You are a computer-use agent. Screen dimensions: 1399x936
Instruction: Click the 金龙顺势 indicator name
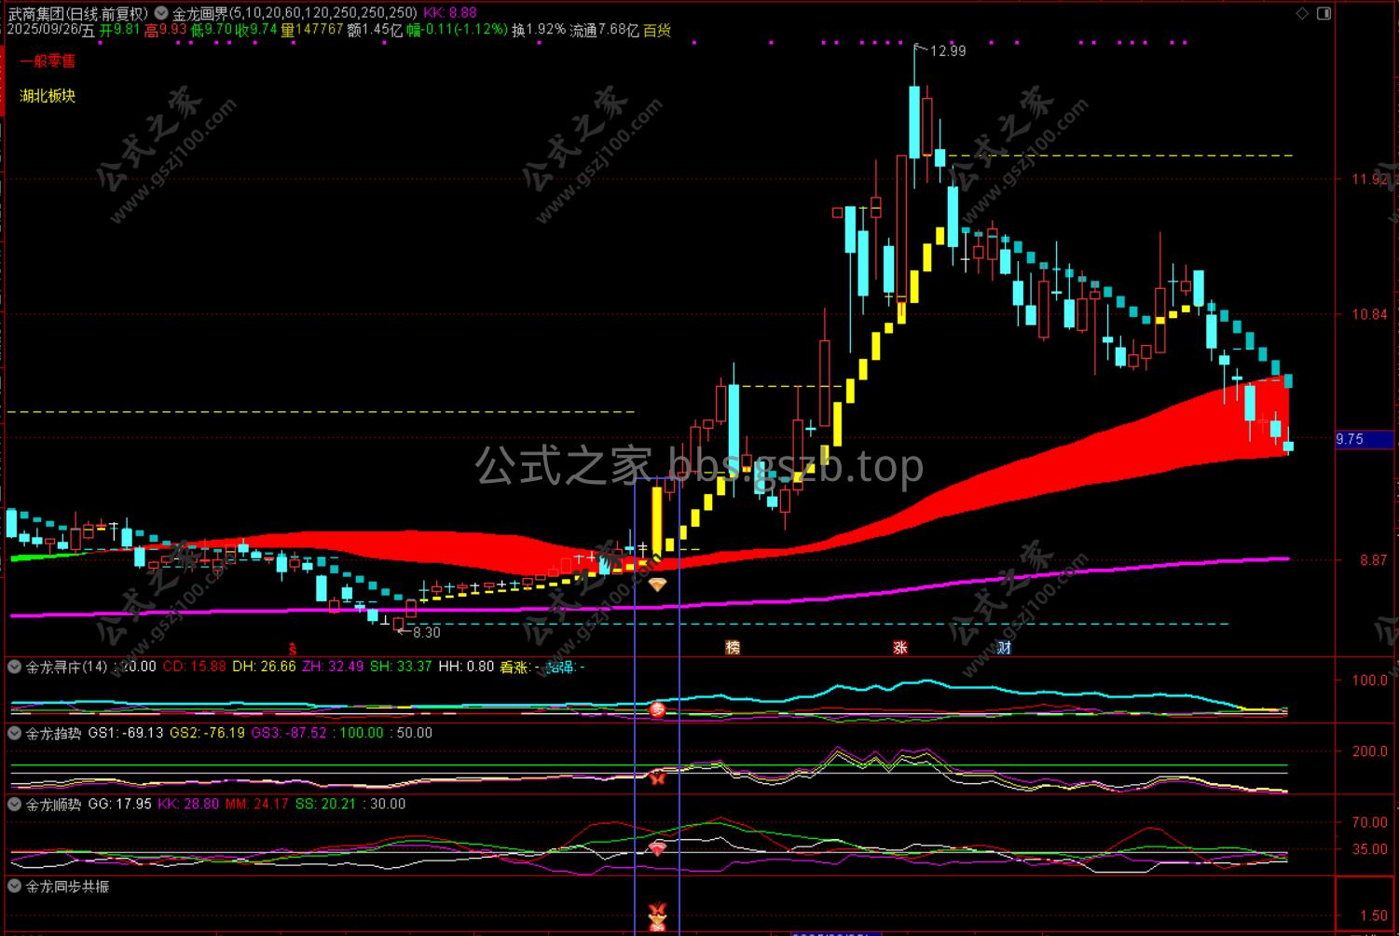(x=53, y=804)
